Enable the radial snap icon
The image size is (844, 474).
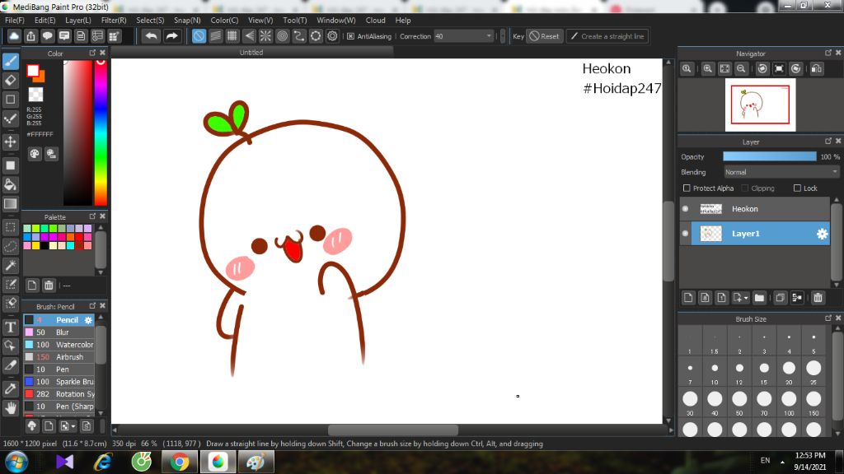point(265,36)
